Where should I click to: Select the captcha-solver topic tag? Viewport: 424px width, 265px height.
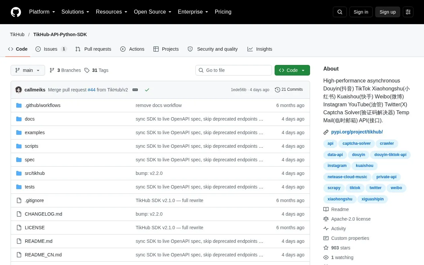coord(356,143)
